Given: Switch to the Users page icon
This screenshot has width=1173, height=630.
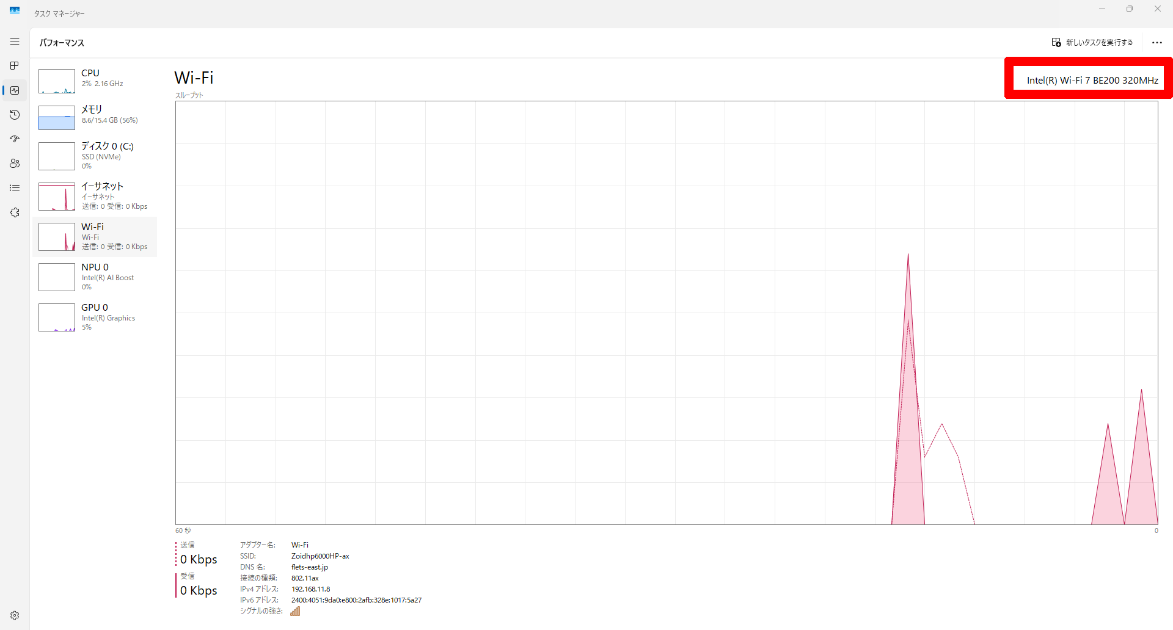Looking at the screenshot, I should coord(15,164).
